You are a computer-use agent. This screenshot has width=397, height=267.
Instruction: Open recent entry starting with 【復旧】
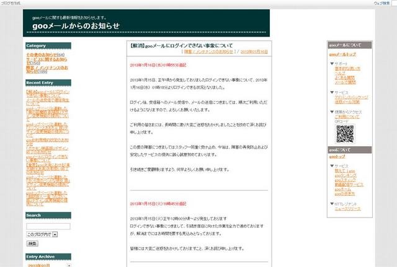[48, 169]
